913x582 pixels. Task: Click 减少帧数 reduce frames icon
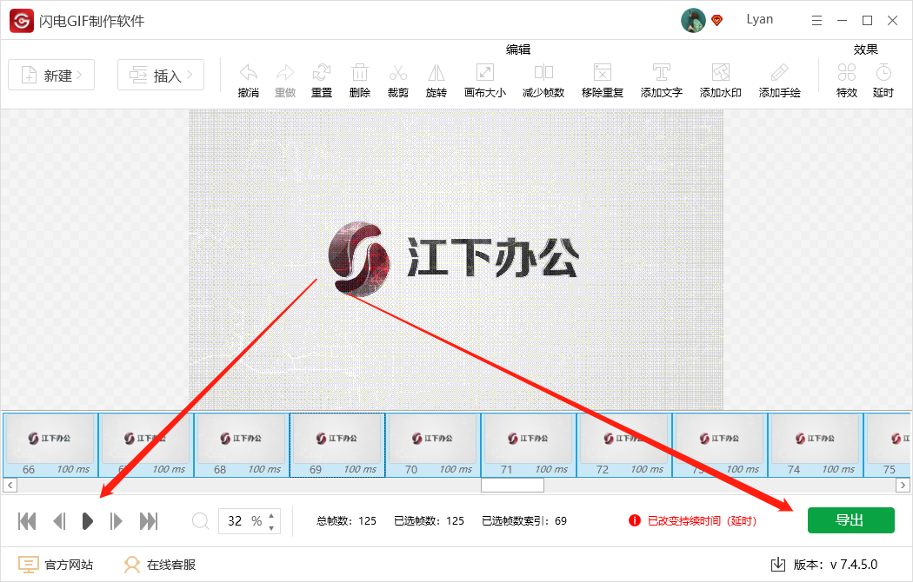click(x=543, y=73)
